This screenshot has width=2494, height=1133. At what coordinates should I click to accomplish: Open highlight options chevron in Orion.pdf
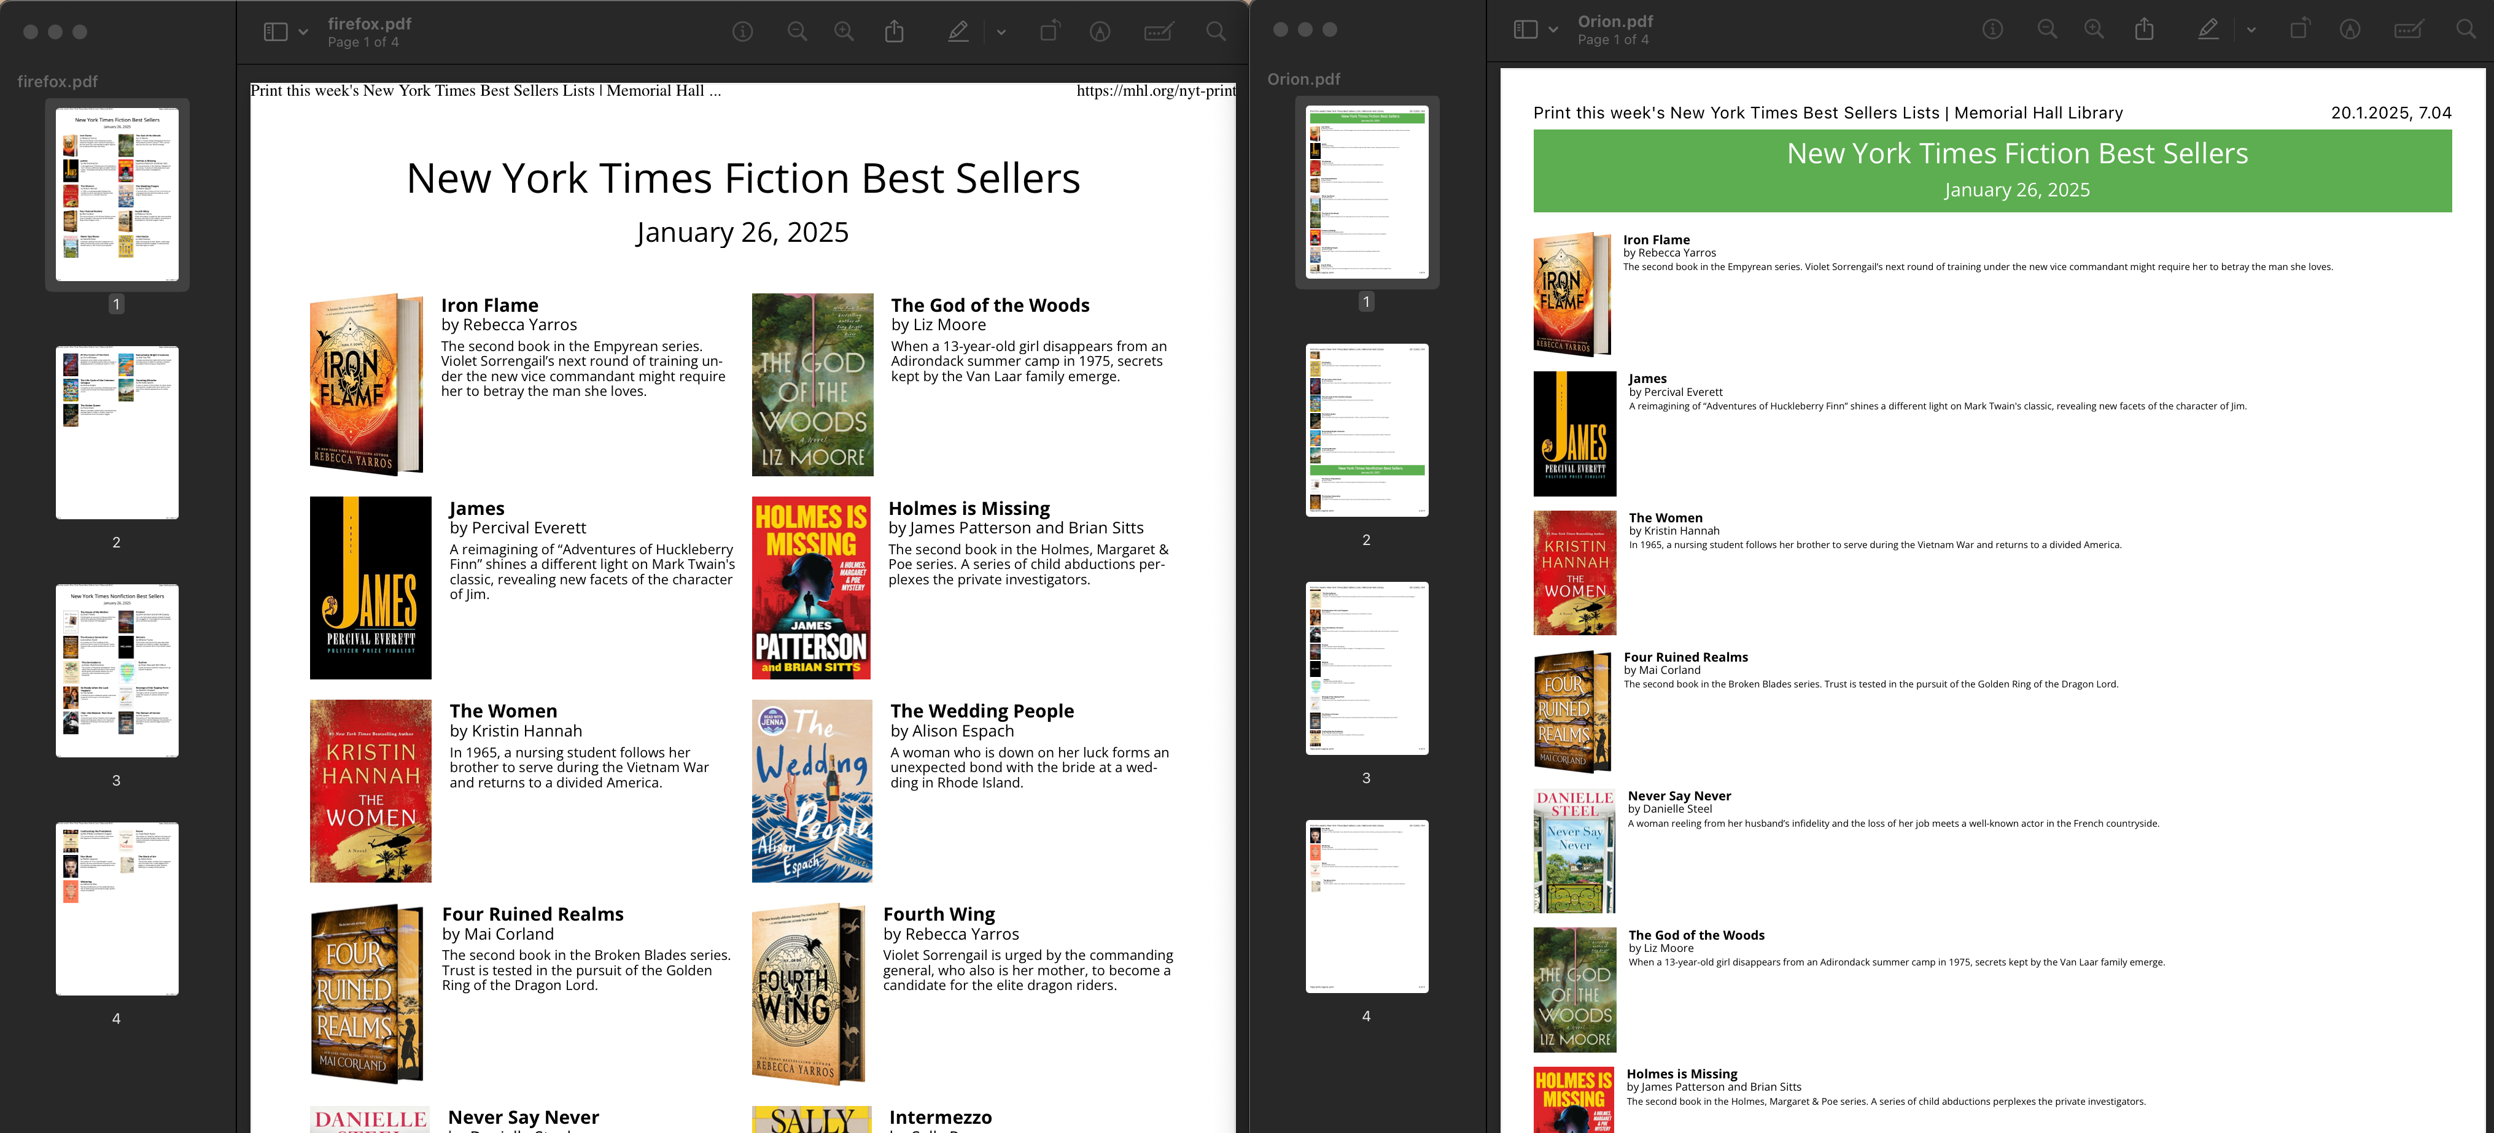2251,30
